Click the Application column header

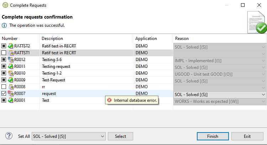146,38
